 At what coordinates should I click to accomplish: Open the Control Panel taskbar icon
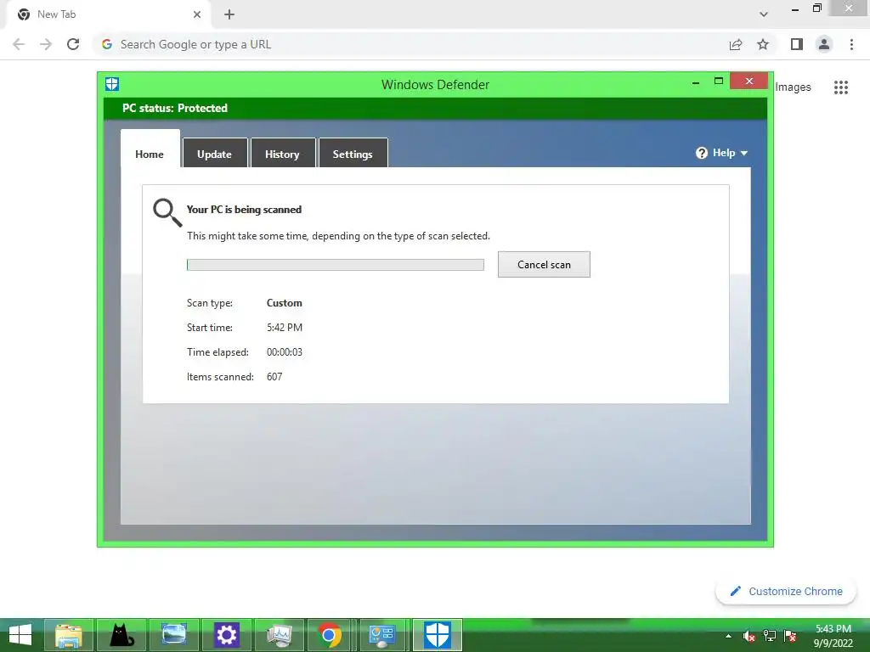[384, 635]
